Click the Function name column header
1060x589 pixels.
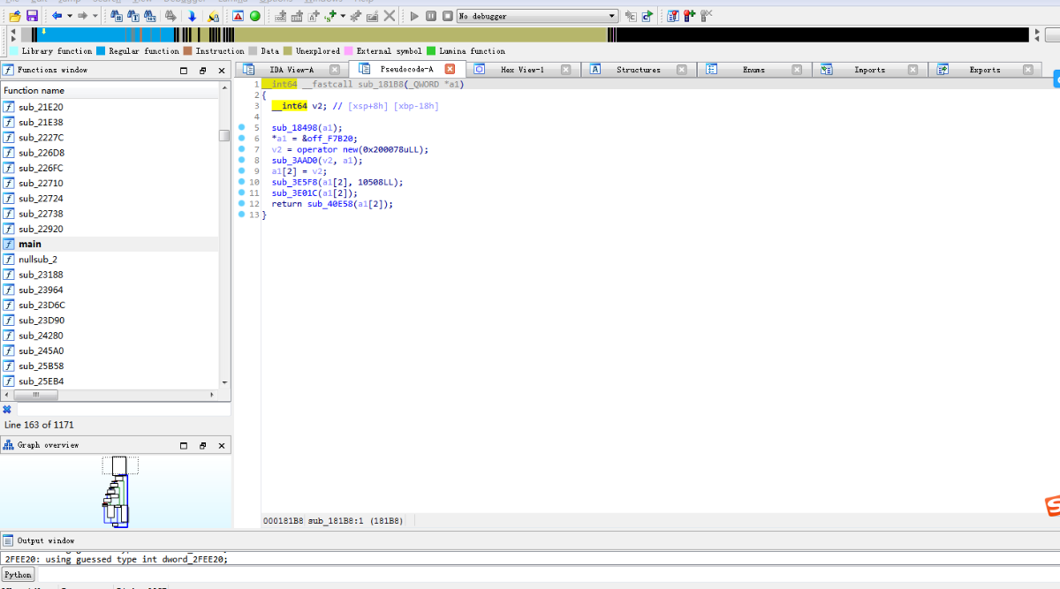coord(110,90)
